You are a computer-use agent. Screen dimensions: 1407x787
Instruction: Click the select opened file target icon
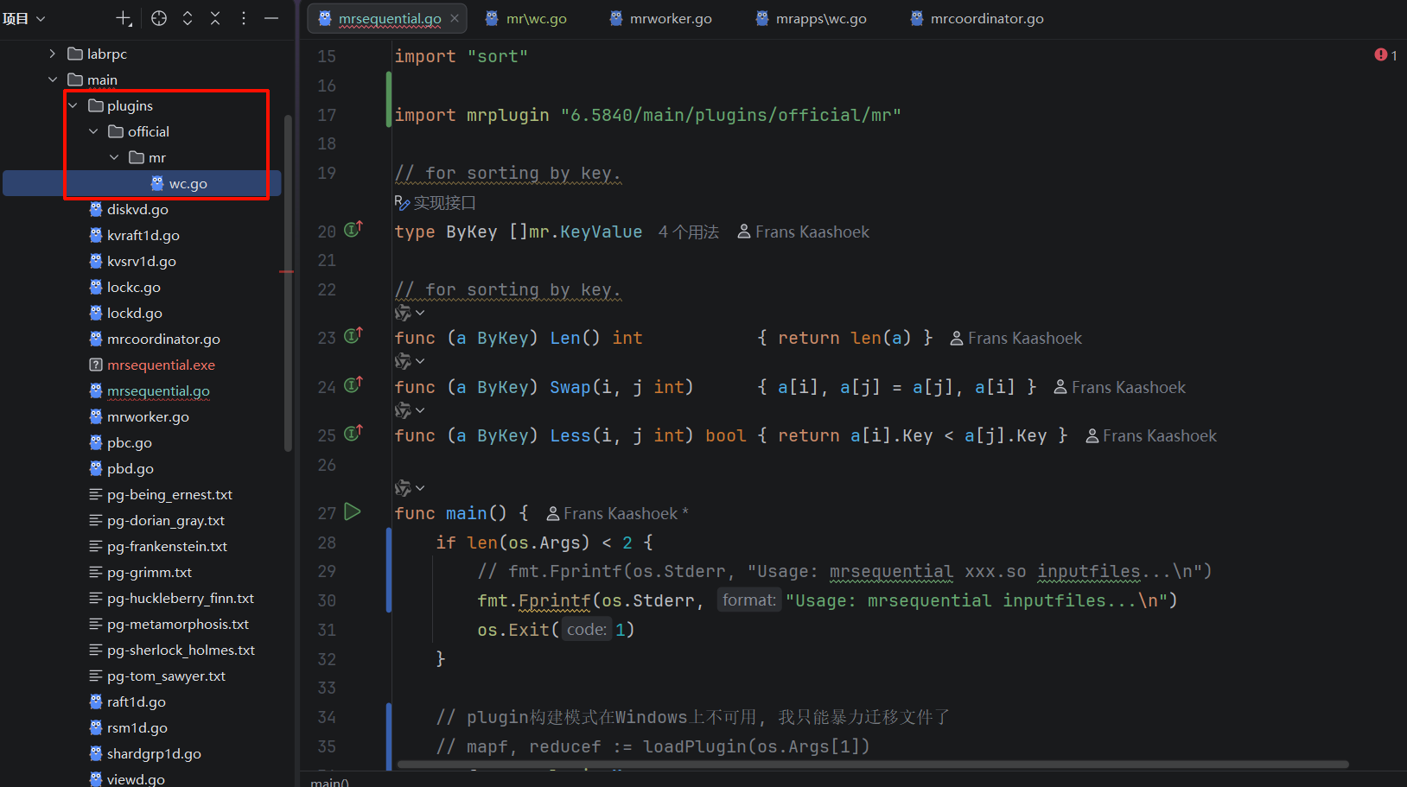(x=159, y=18)
